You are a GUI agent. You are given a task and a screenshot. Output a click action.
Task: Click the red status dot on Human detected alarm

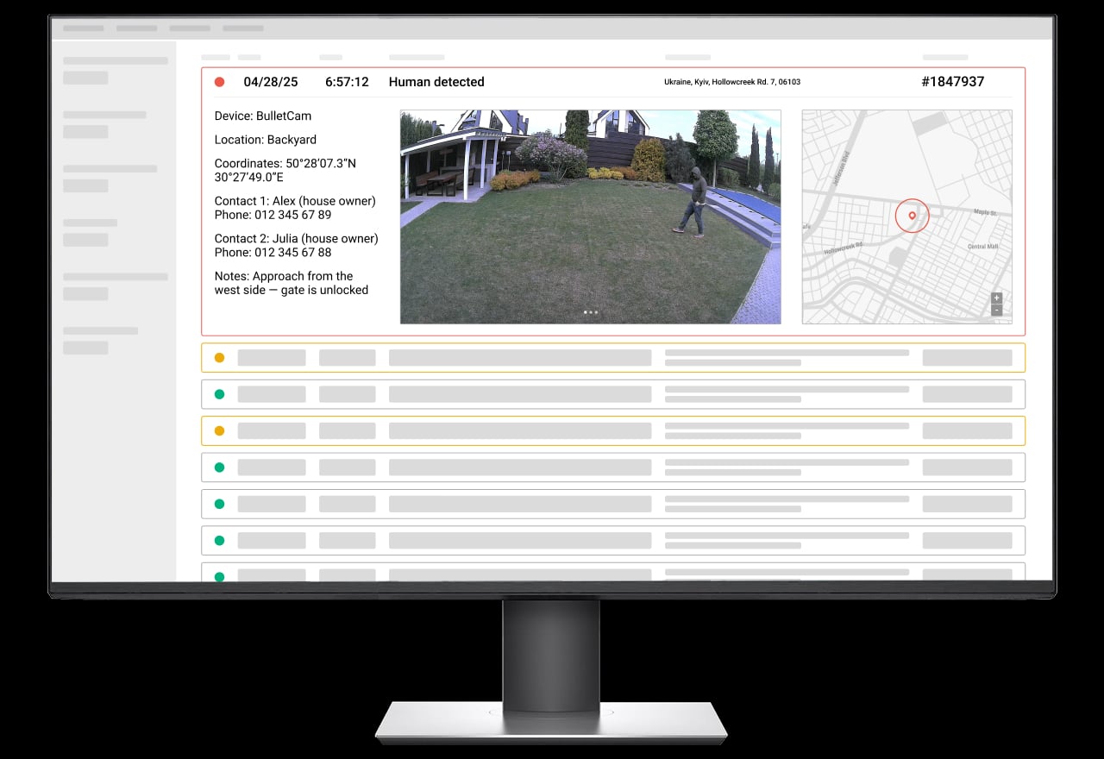[219, 82]
